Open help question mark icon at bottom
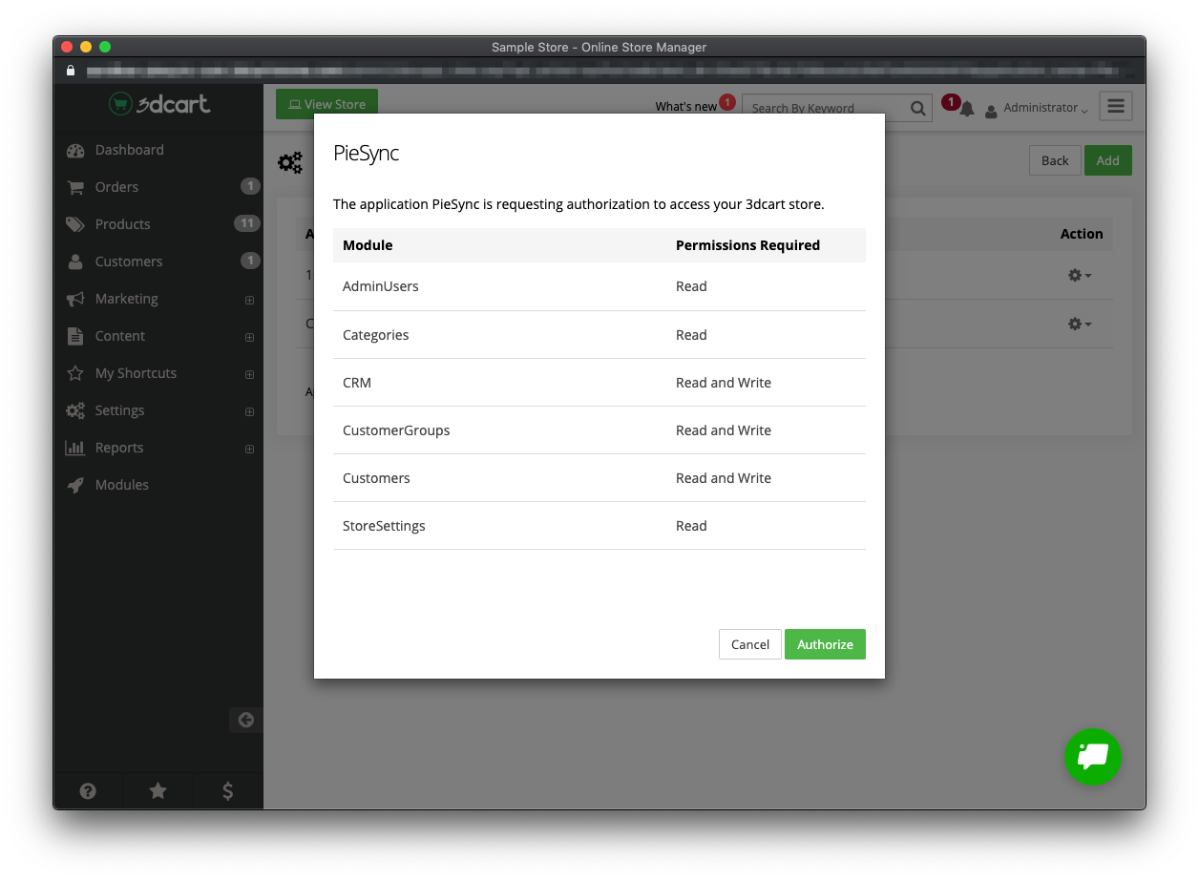The height and width of the screenshot is (880, 1199). [x=88, y=790]
